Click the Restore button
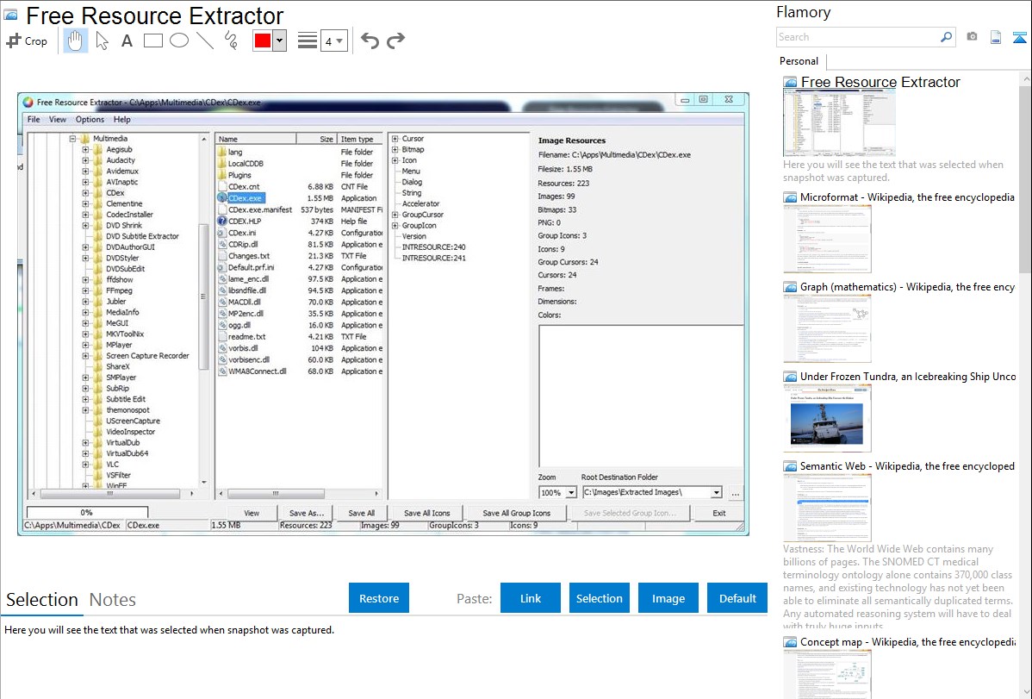This screenshot has width=1032, height=699. (x=379, y=598)
